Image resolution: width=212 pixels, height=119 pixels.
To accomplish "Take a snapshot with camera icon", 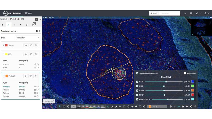I will [183, 106].
